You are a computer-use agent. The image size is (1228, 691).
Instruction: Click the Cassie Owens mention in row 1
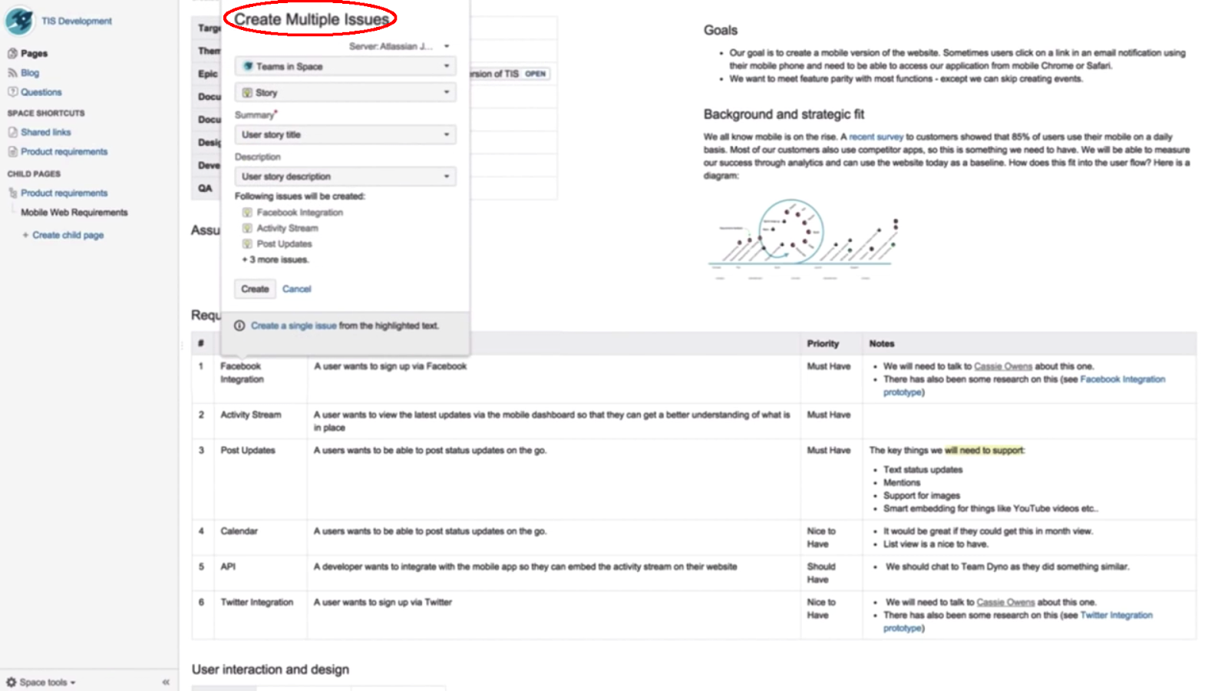click(x=1003, y=366)
